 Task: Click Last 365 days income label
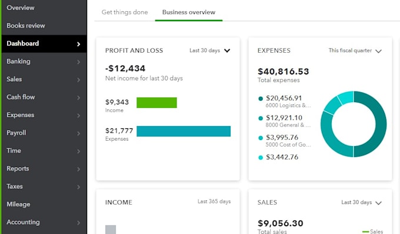tap(214, 201)
